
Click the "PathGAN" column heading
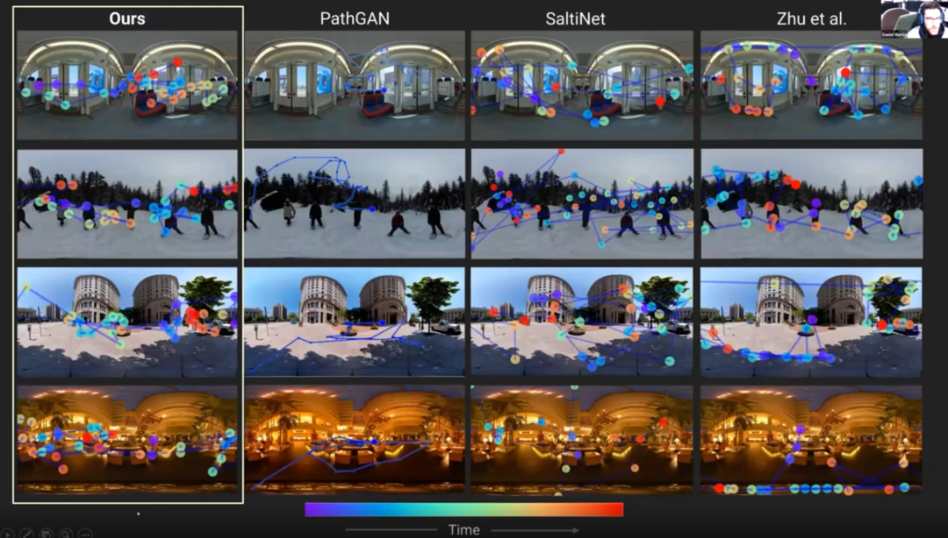[x=355, y=18]
